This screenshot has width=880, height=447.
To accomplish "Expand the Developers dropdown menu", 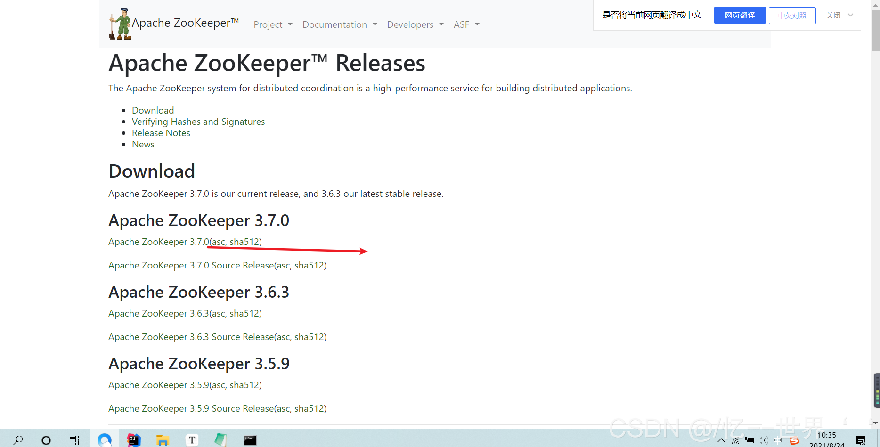I will [x=416, y=24].
